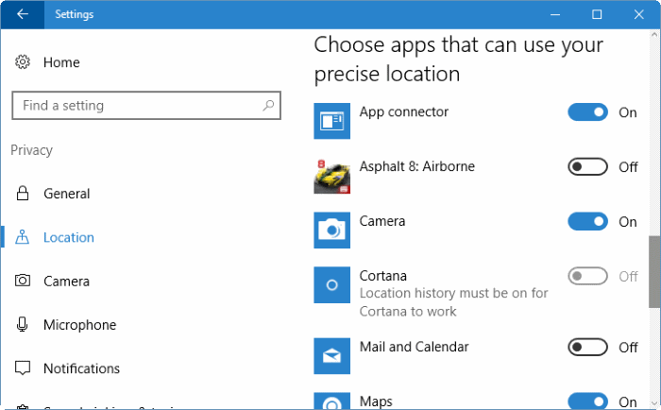661x410 pixels.
Task: Click the Asphalt 8: Airborne label
Action: pyautogui.click(x=417, y=166)
